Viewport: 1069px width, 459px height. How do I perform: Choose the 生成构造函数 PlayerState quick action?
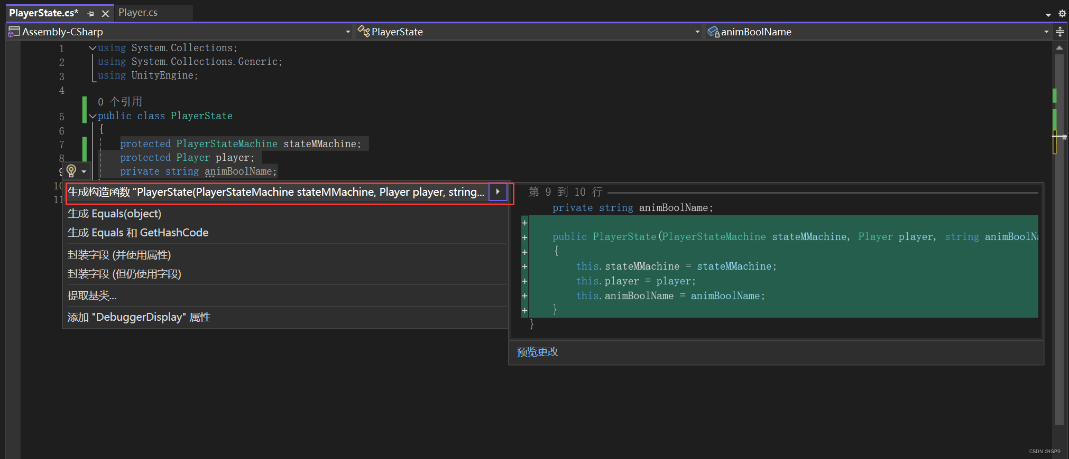[x=276, y=192]
